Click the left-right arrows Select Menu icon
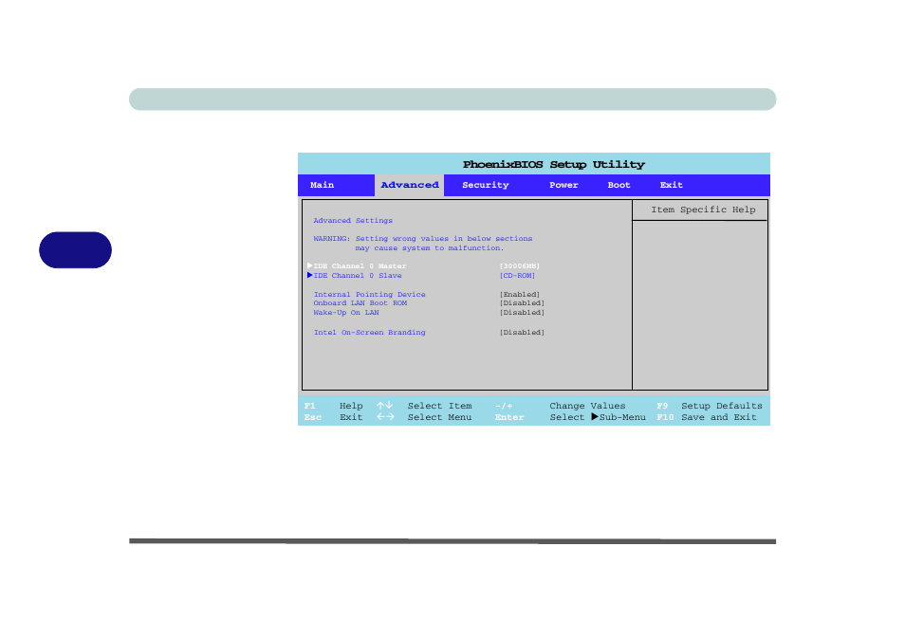Image resolution: width=905 pixels, height=638 pixels. [x=385, y=416]
